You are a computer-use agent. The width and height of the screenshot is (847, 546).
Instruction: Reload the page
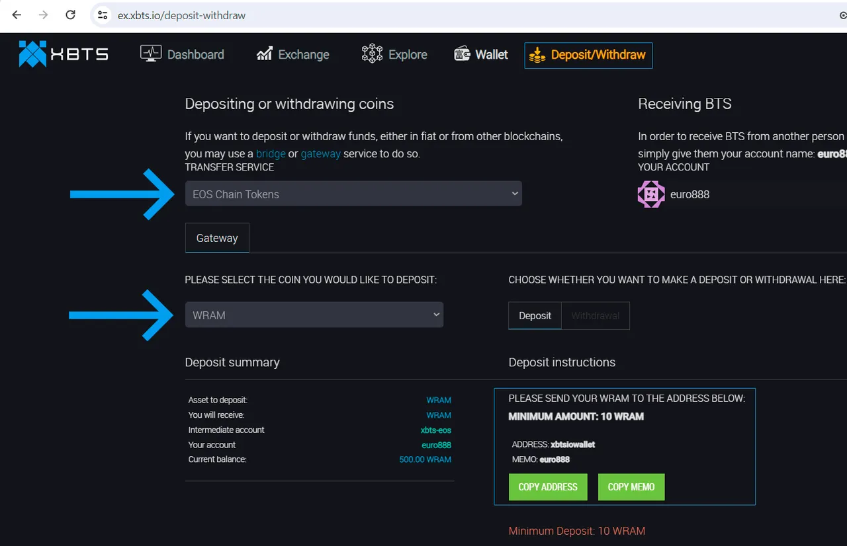click(x=70, y=15)
